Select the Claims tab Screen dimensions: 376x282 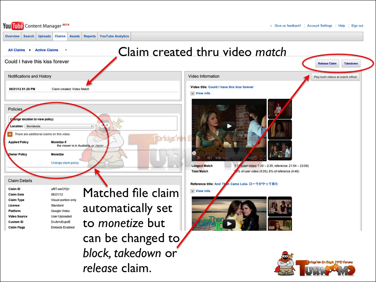point(60,36)
